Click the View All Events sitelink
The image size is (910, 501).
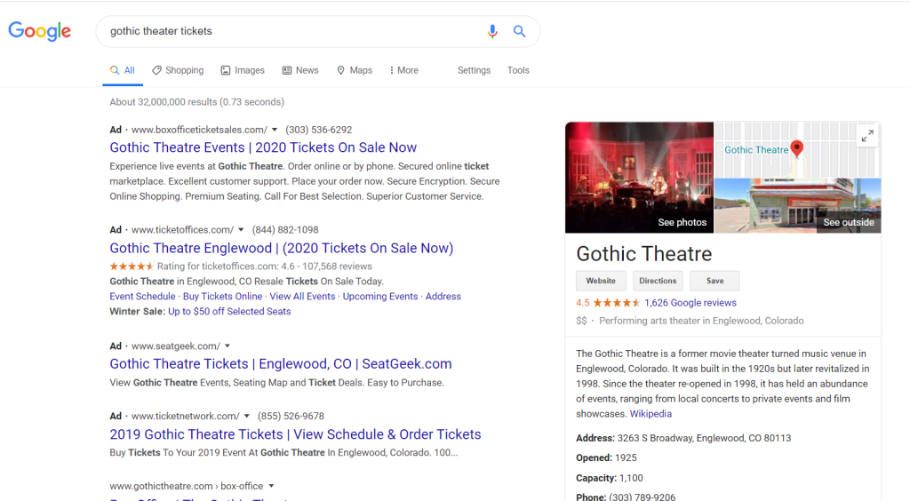coord(302,297)
